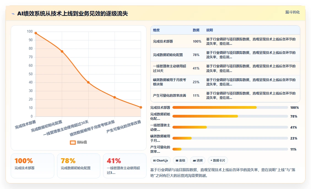This screenshot has width=311, height=189.
Task: Open the 100% 完成技术部署 data card
Action: pyautogui.click(x=33, y=166)
